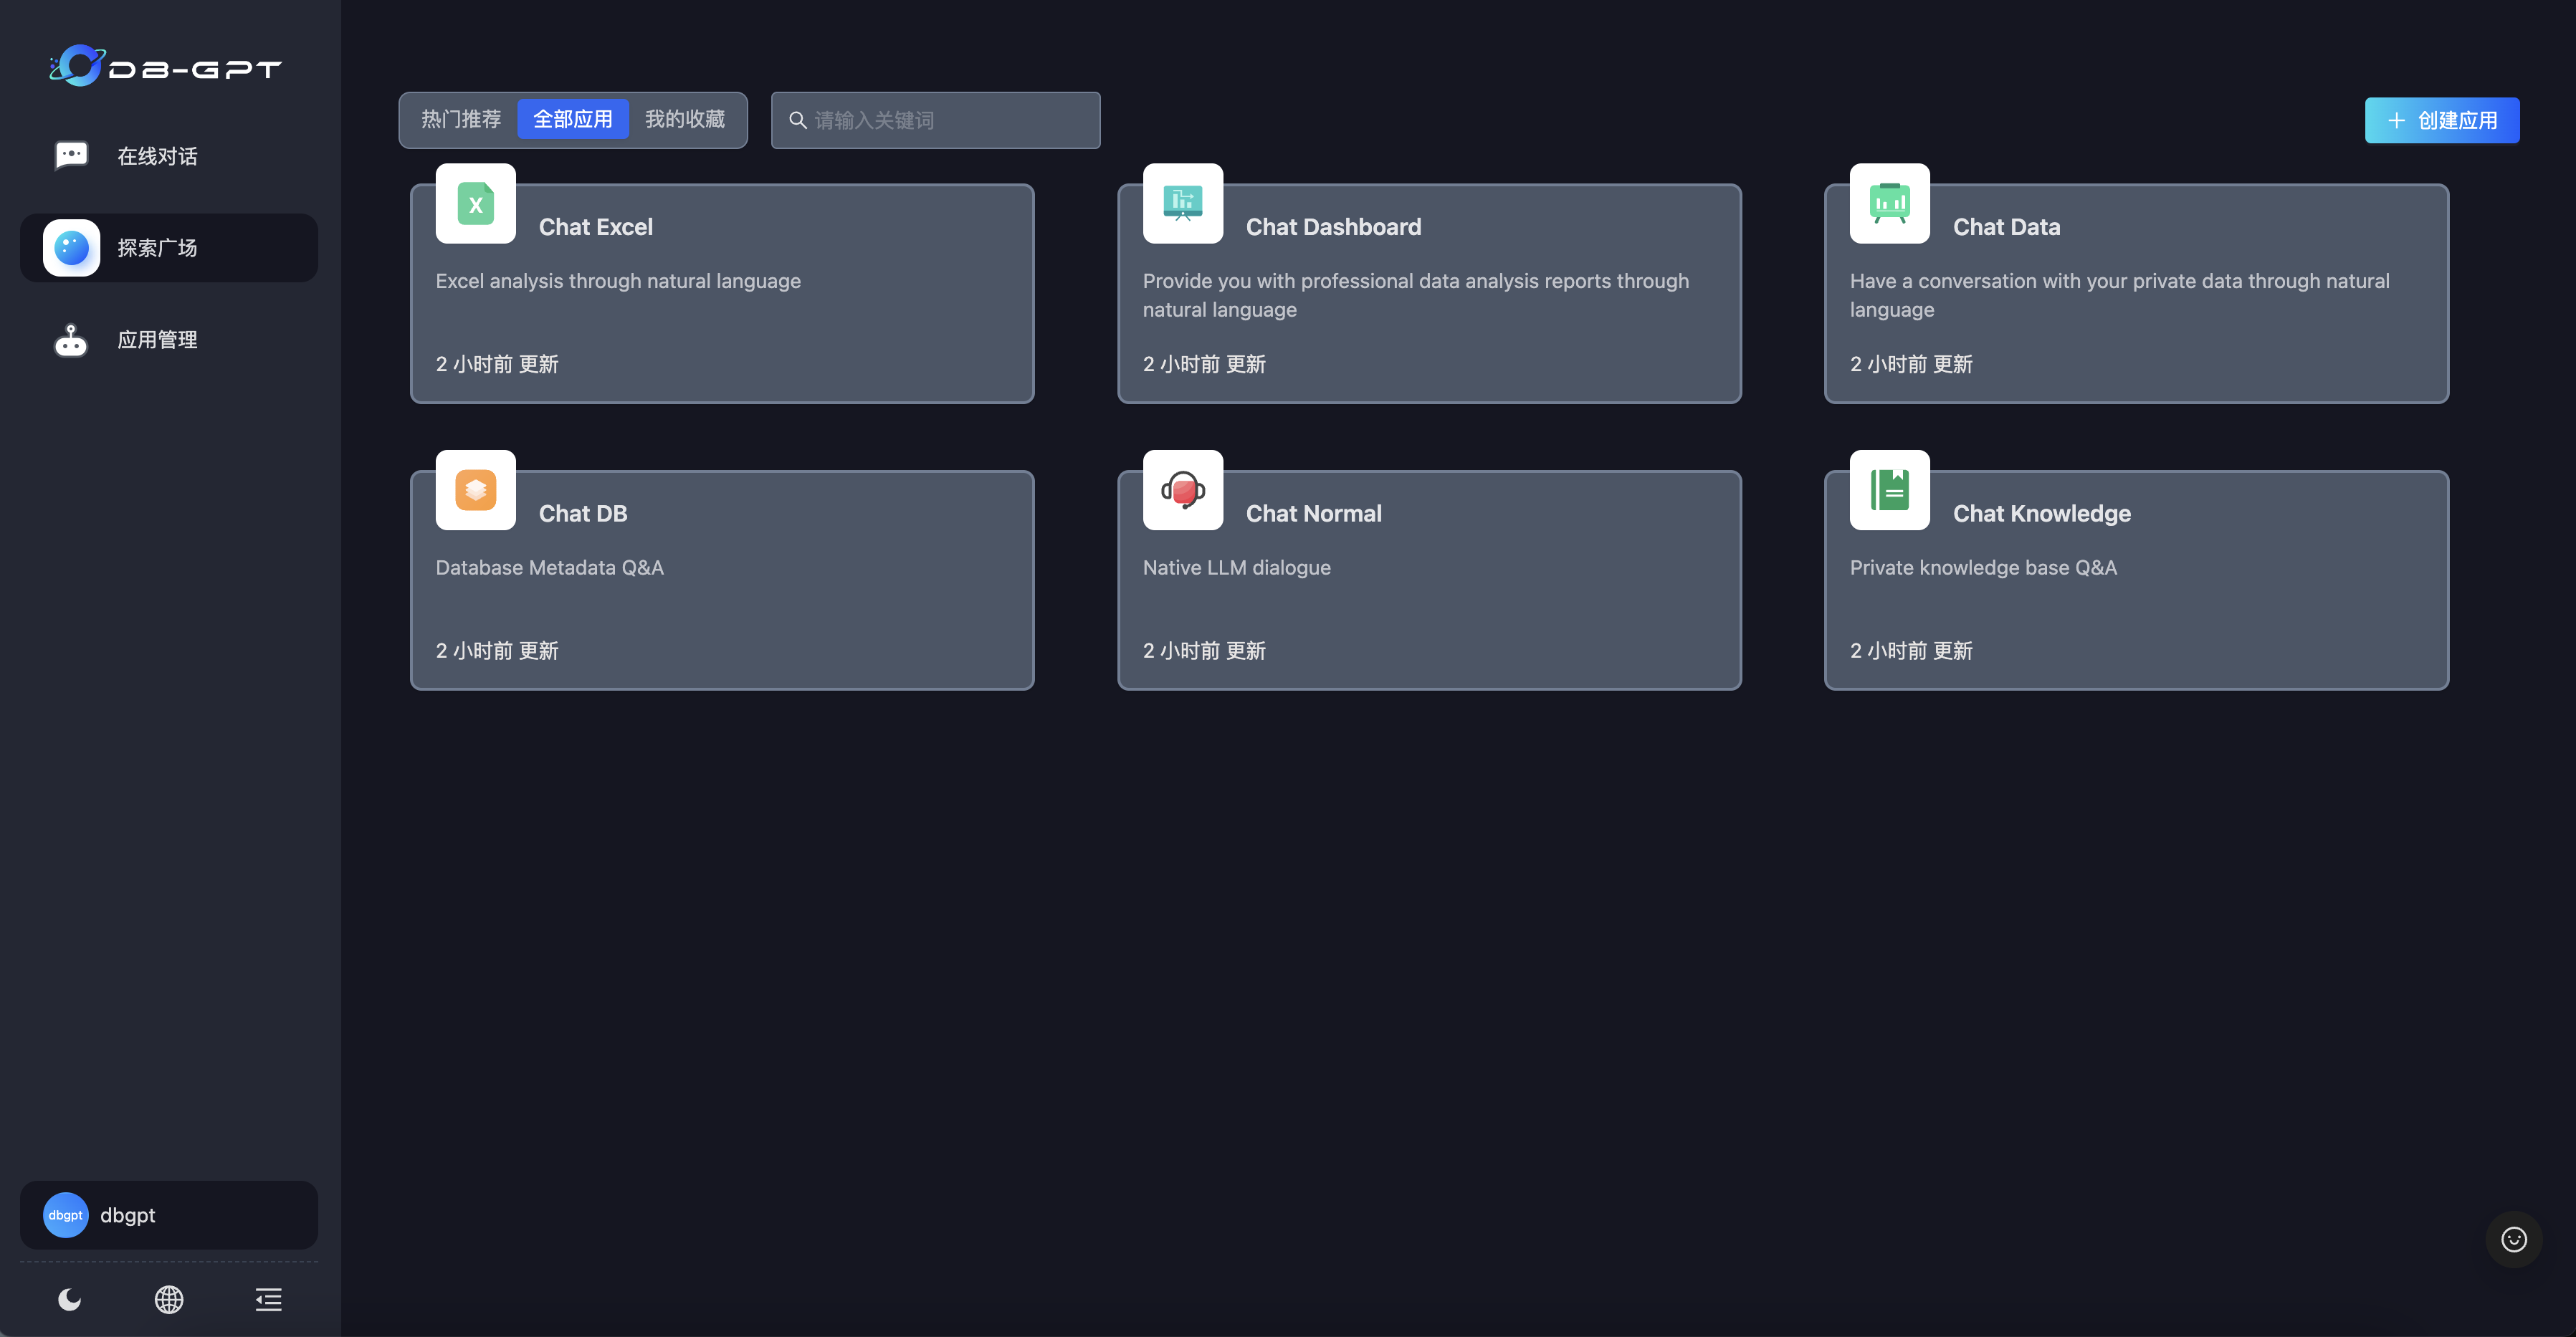Open 在线对话 in sidebar

coord(157,156)
